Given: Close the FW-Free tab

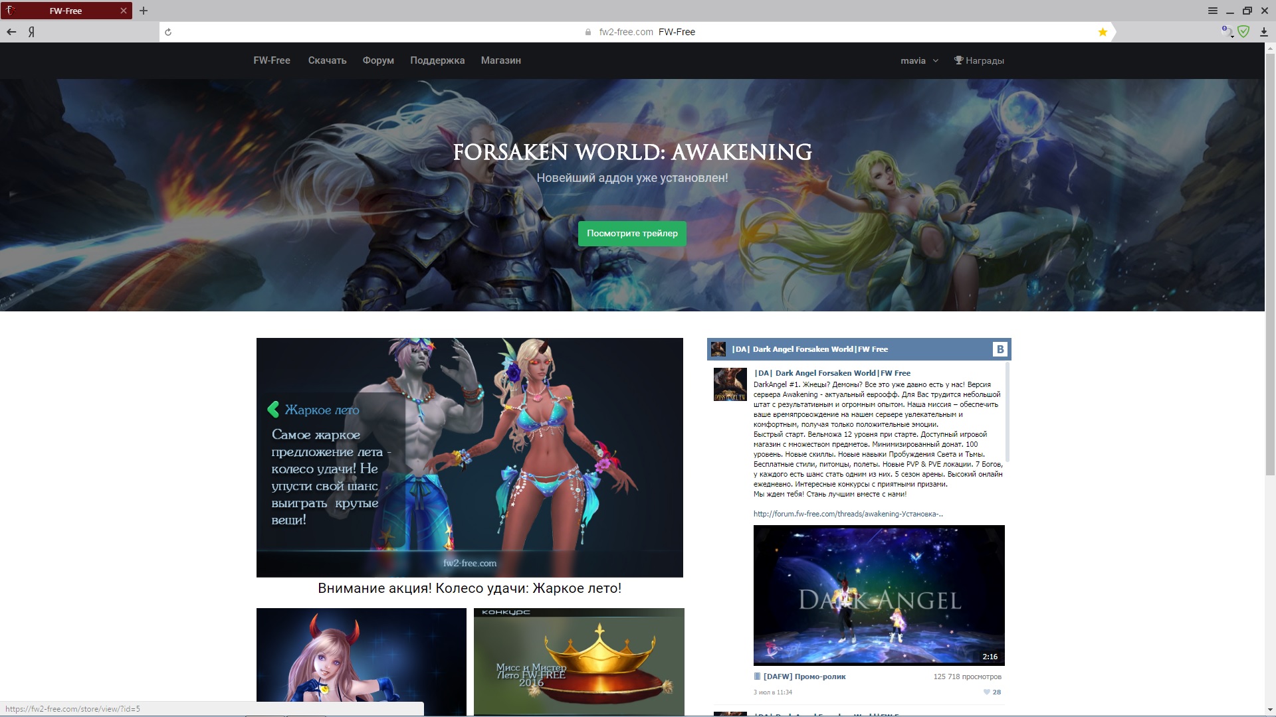Looking at the screenshot, I should pos(123,11).
